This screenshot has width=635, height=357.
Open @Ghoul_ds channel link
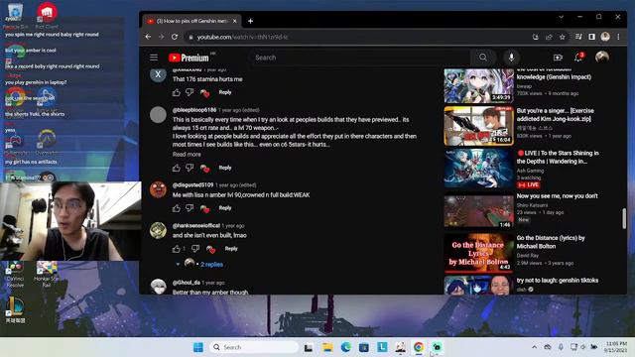click(x=187, y=283)
